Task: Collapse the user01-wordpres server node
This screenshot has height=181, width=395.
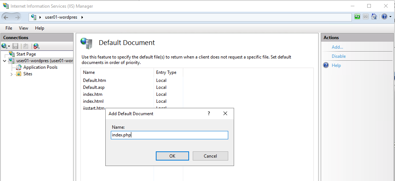Action: click(x=4, y=61)
